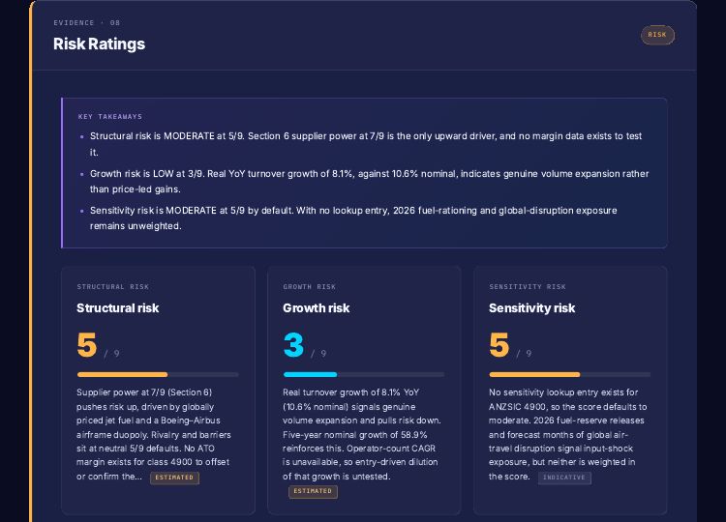Select the takeaway about Sensitivity risk MODERATE
Screen dimensions: 726x522
click(x=353, y=217)
